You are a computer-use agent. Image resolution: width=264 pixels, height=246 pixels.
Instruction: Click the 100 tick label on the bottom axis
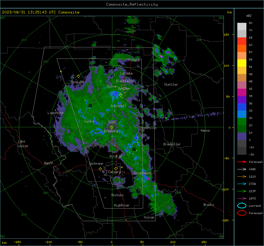173,242
